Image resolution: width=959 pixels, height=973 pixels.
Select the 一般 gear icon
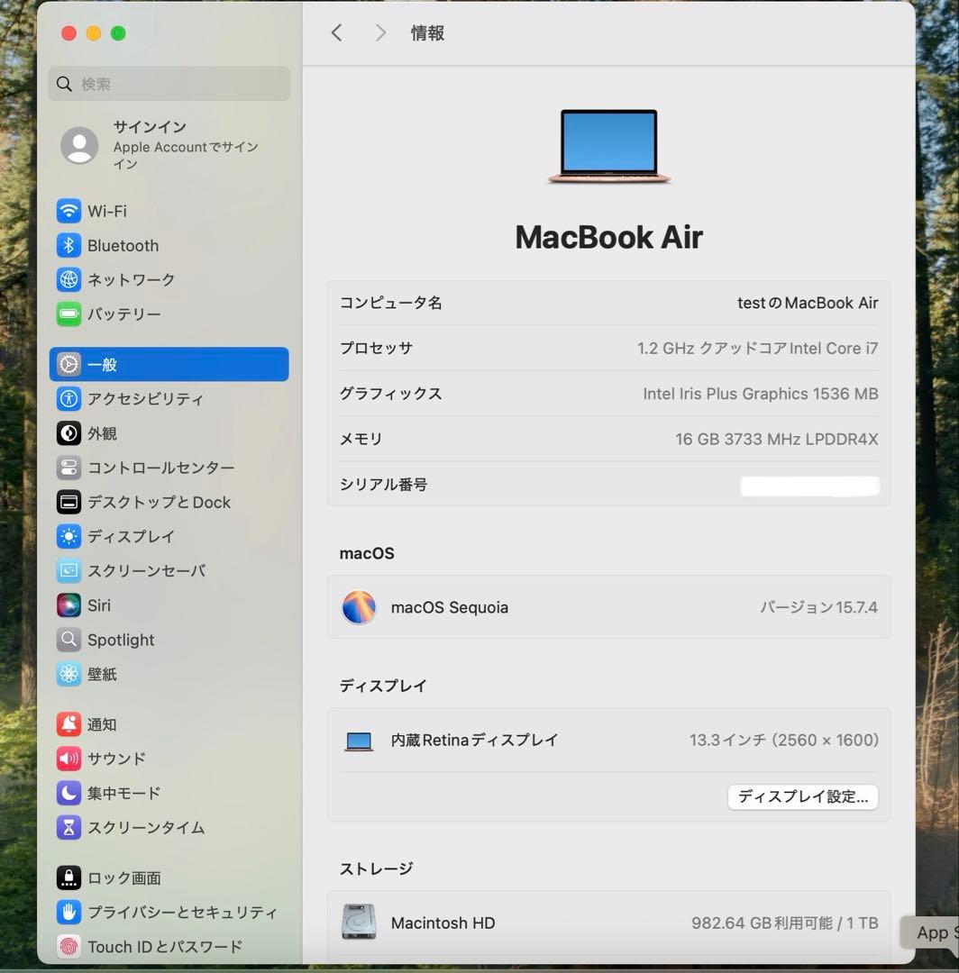[x=68, y=364]
